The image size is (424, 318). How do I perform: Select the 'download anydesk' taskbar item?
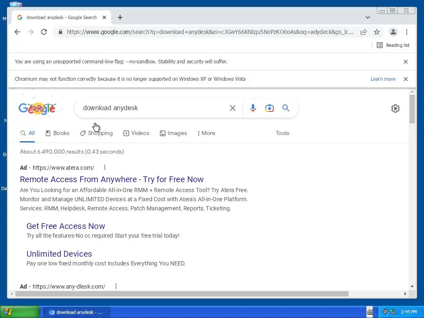coord(77,312)
